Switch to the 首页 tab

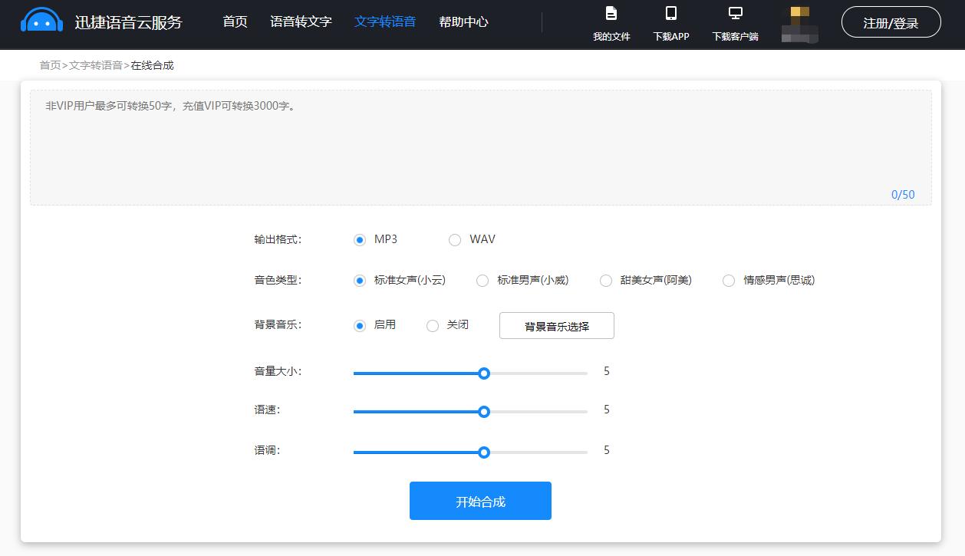tap(234, 21)
